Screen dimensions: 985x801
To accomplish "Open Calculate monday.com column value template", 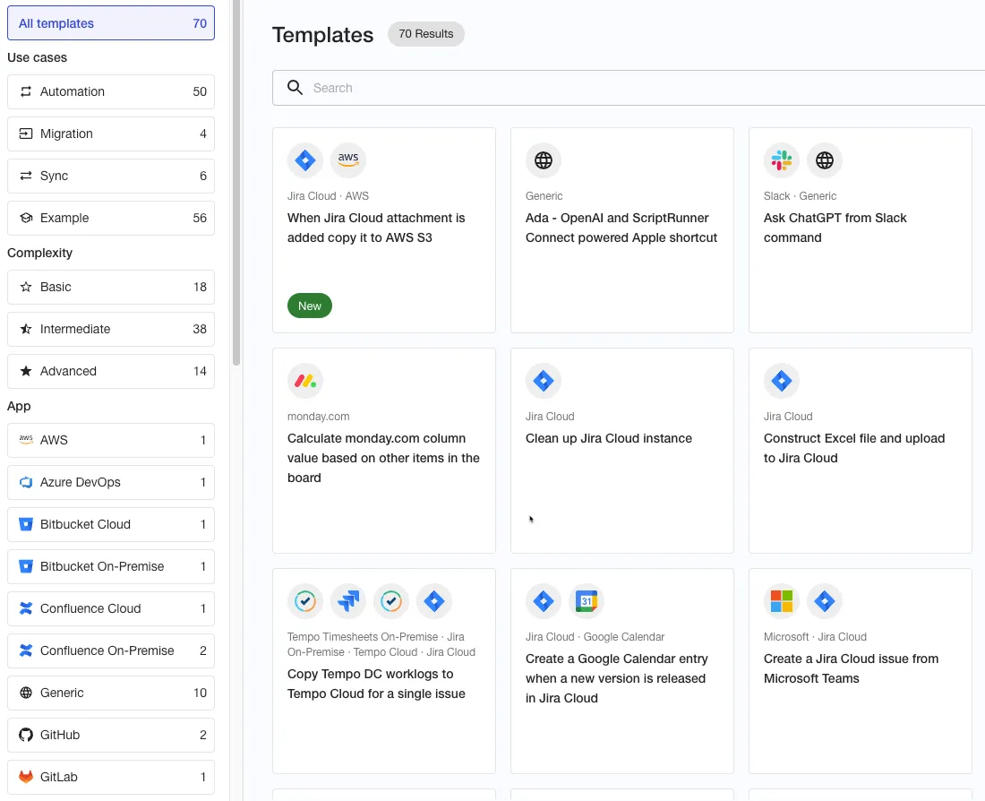I will click(384, 451).
